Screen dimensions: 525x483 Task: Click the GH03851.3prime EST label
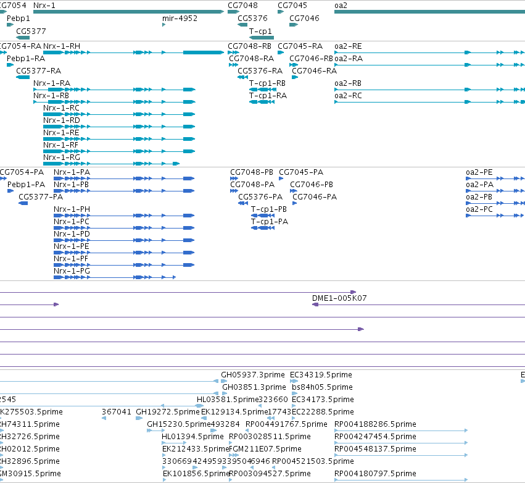click(x=254, y=387)
